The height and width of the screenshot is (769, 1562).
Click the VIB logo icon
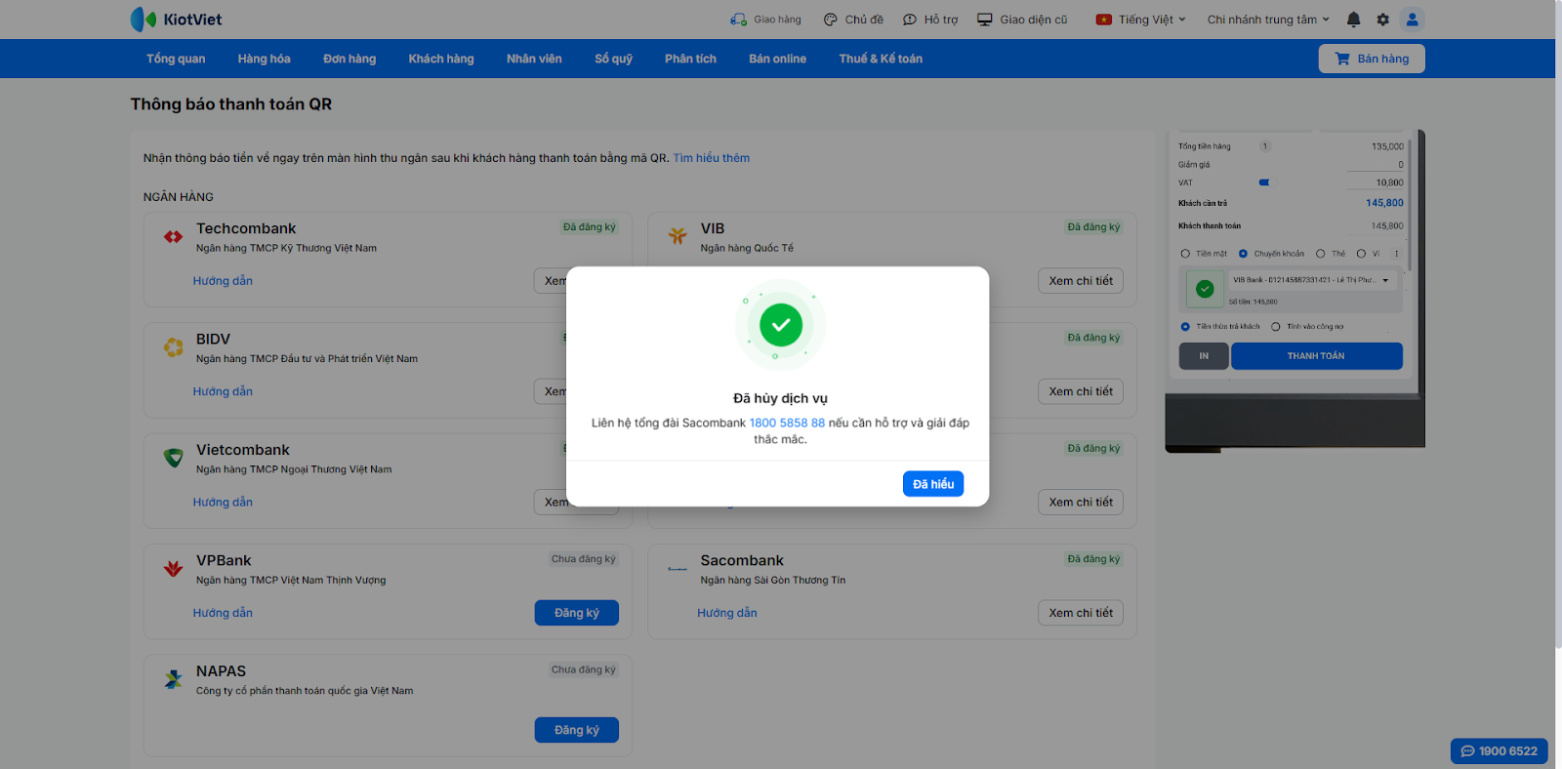pos(678,237)
